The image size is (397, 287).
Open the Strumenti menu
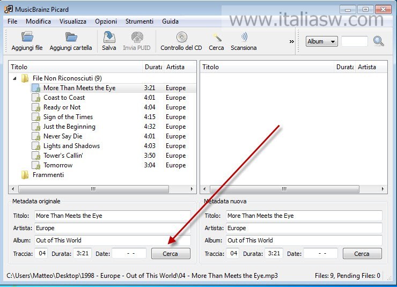[139, 21]
